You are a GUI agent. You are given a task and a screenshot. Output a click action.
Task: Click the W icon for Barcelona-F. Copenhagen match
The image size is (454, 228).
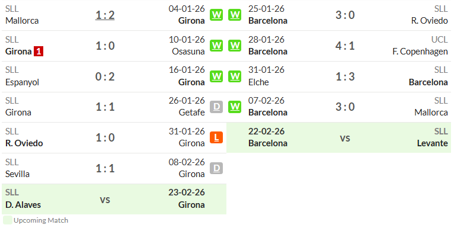[x=235, y=46]
